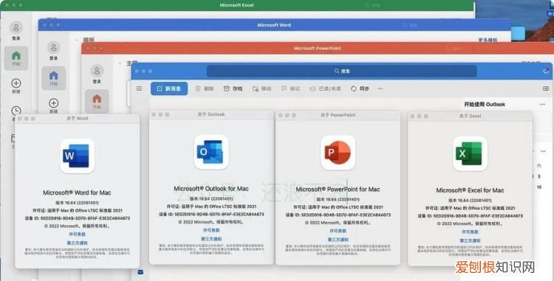Click the 新建 plus icon in Excel sidebar
This screenshot has width=554, height=281.
pyautogui.click(x=16, y=83)
